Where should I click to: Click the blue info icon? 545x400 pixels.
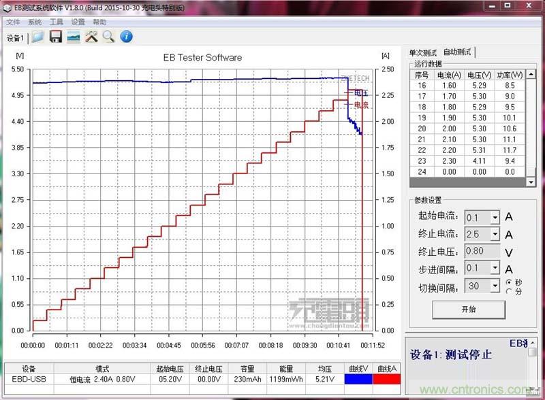[126, 37]
